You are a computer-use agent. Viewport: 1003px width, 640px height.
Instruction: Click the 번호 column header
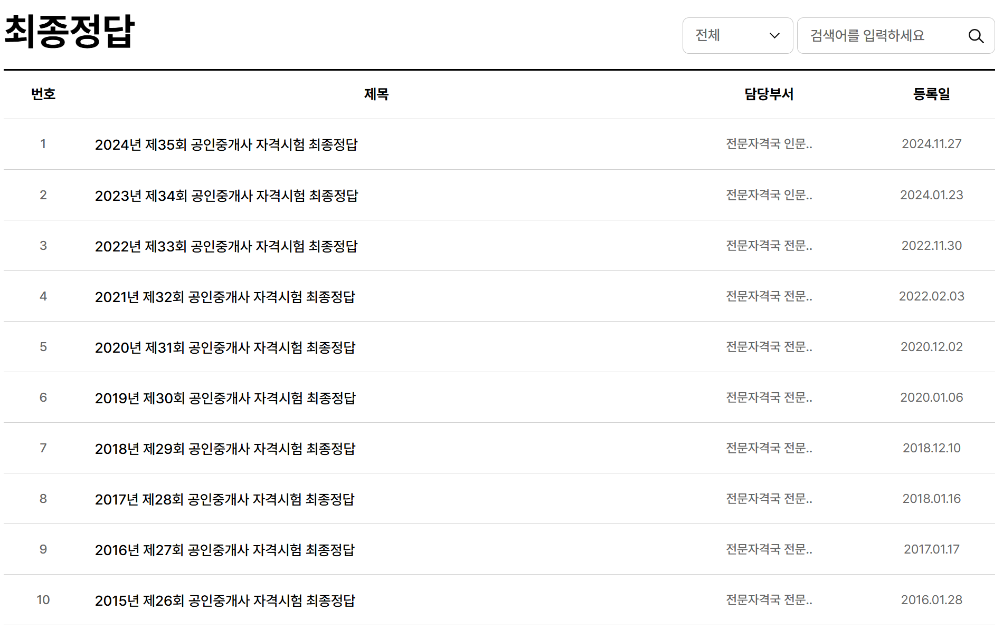(x=43, y=94)
